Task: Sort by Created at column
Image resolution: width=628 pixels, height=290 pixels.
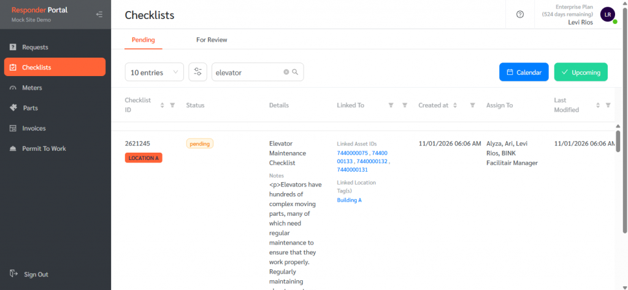Action: [x=455, y=105]
